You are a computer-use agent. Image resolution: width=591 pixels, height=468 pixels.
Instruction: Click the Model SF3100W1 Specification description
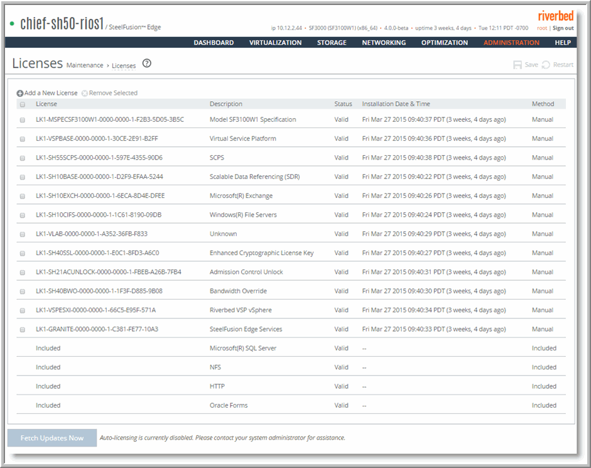click(252, 119)
